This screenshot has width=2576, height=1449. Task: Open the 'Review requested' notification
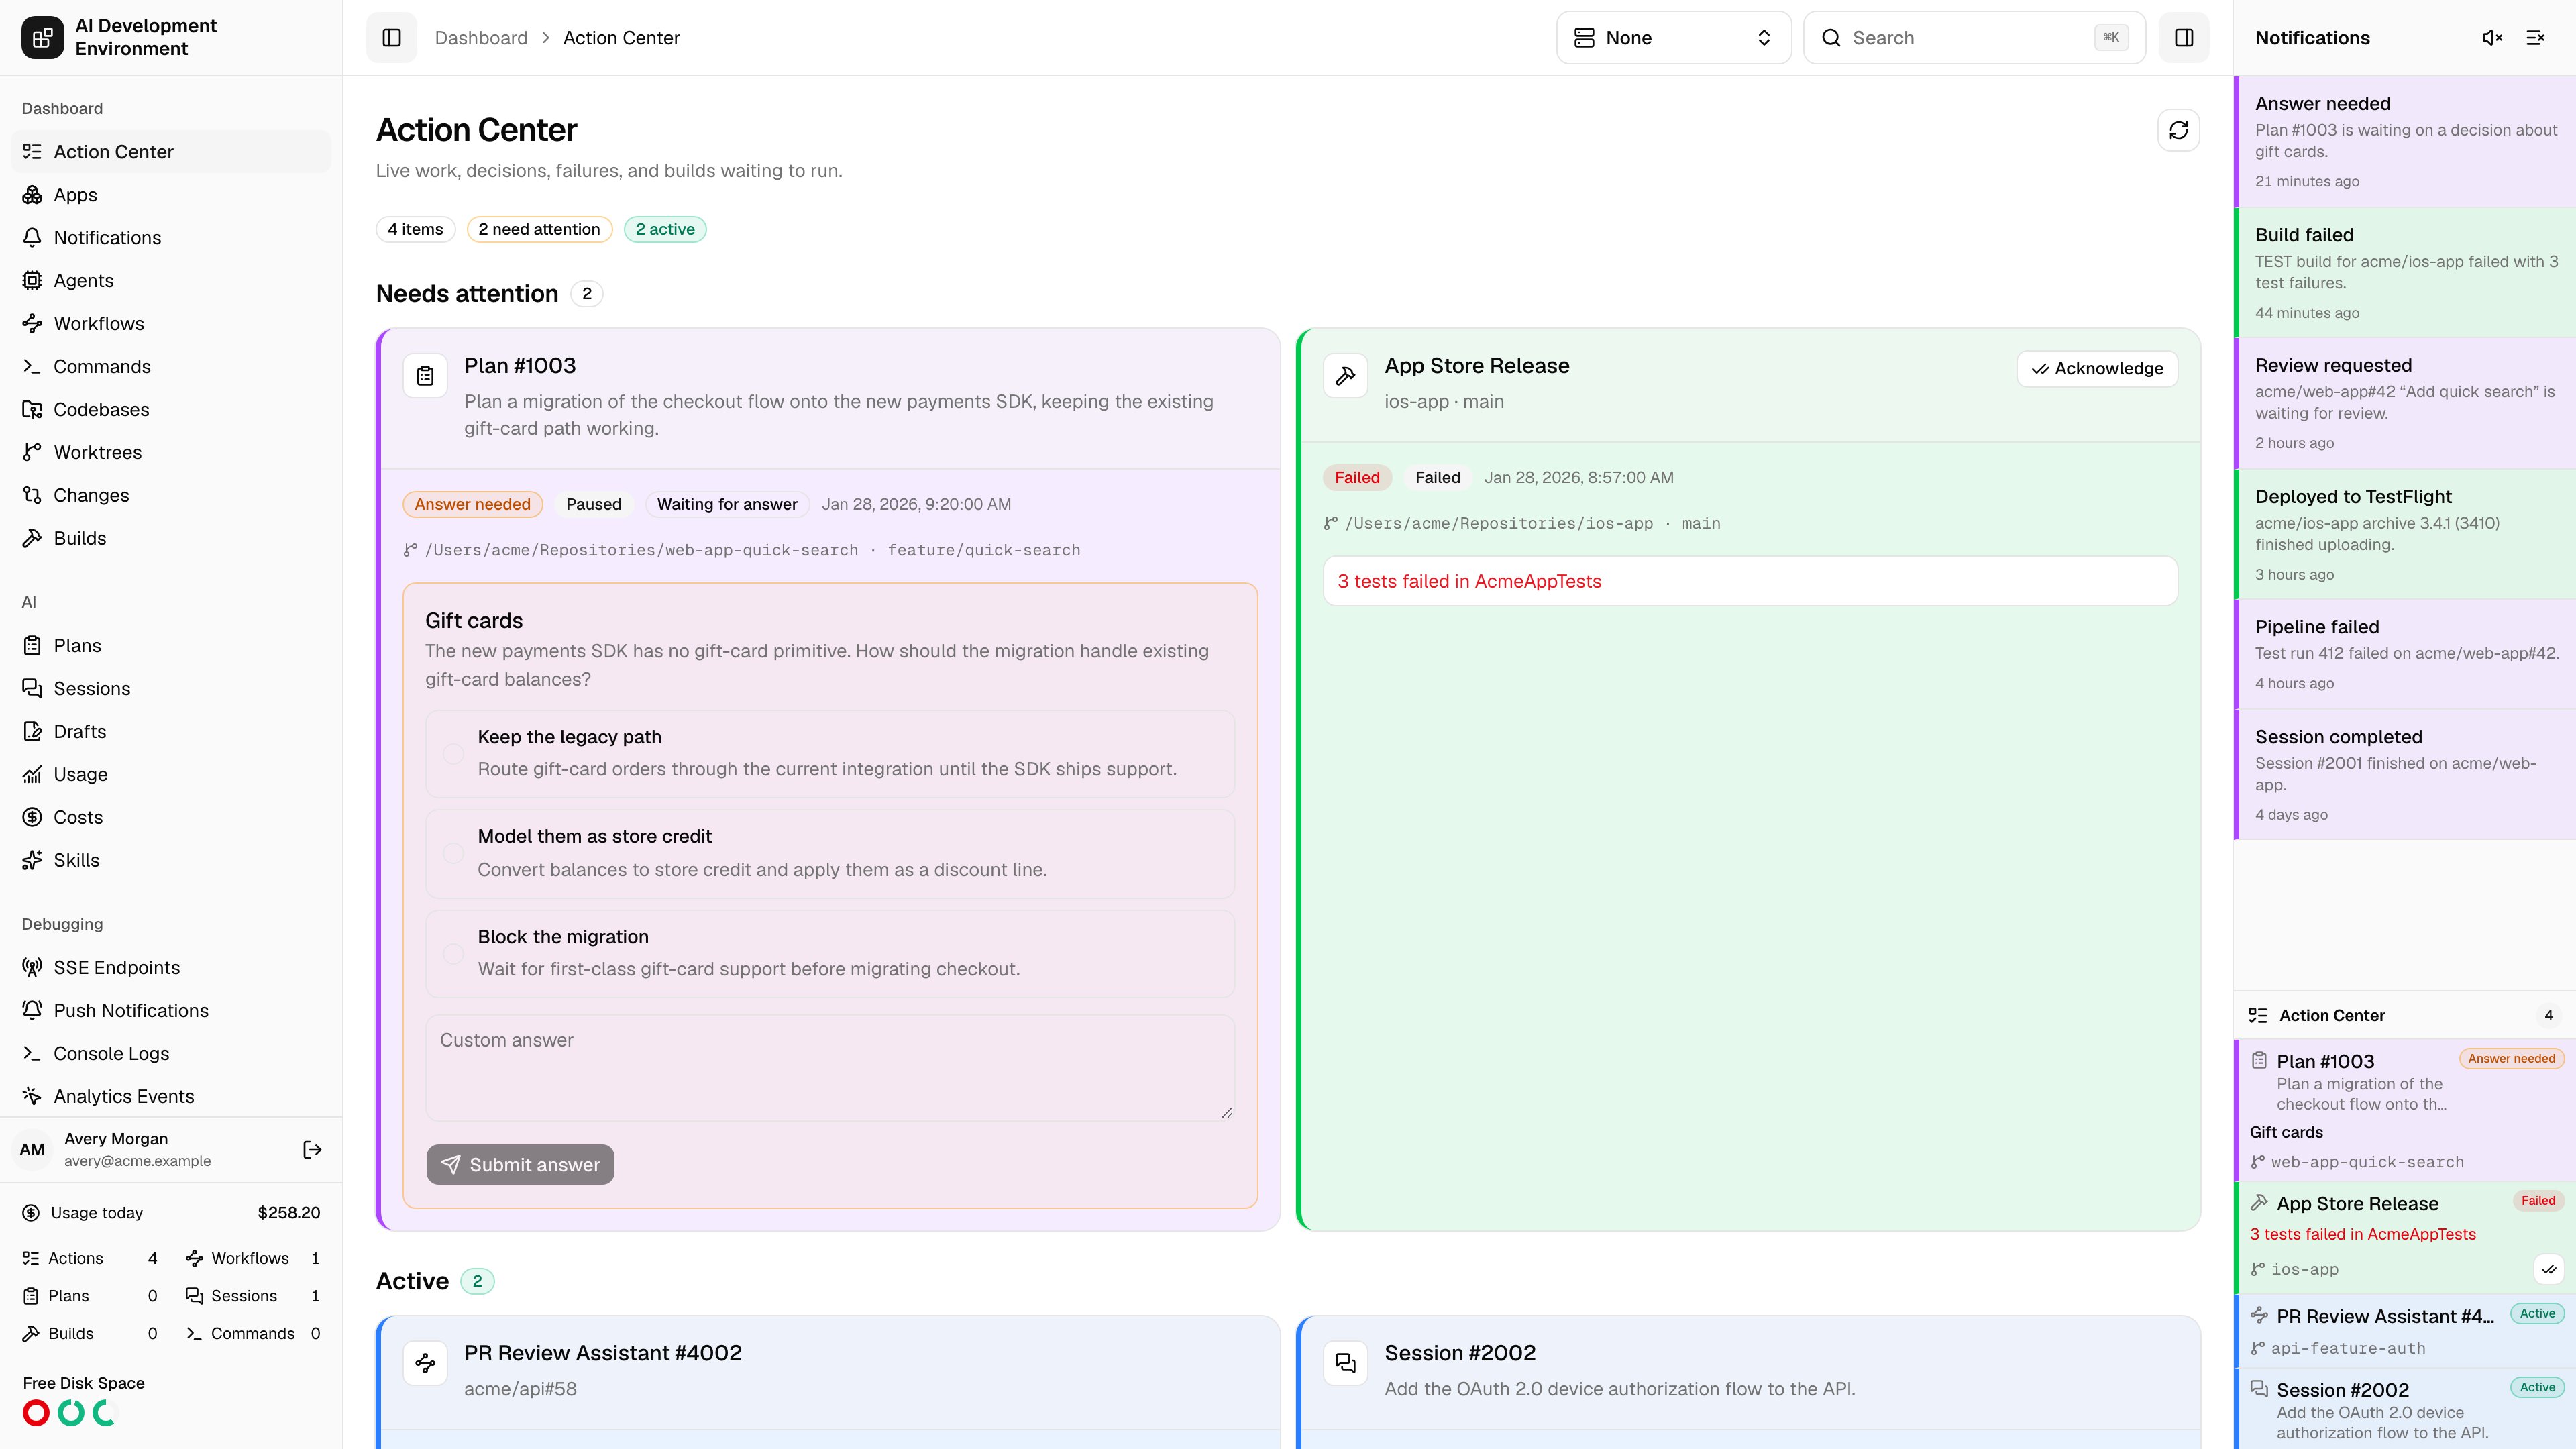coord(2405,403)
